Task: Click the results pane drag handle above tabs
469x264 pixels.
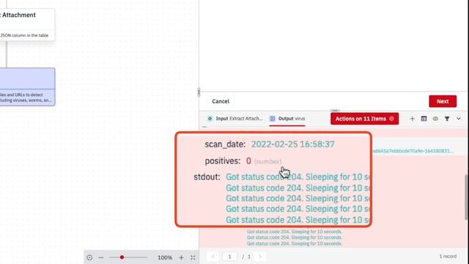Action: click(335, 111)
